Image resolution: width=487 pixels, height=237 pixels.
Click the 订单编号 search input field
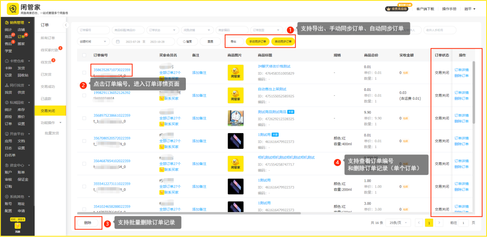(93, 30)
